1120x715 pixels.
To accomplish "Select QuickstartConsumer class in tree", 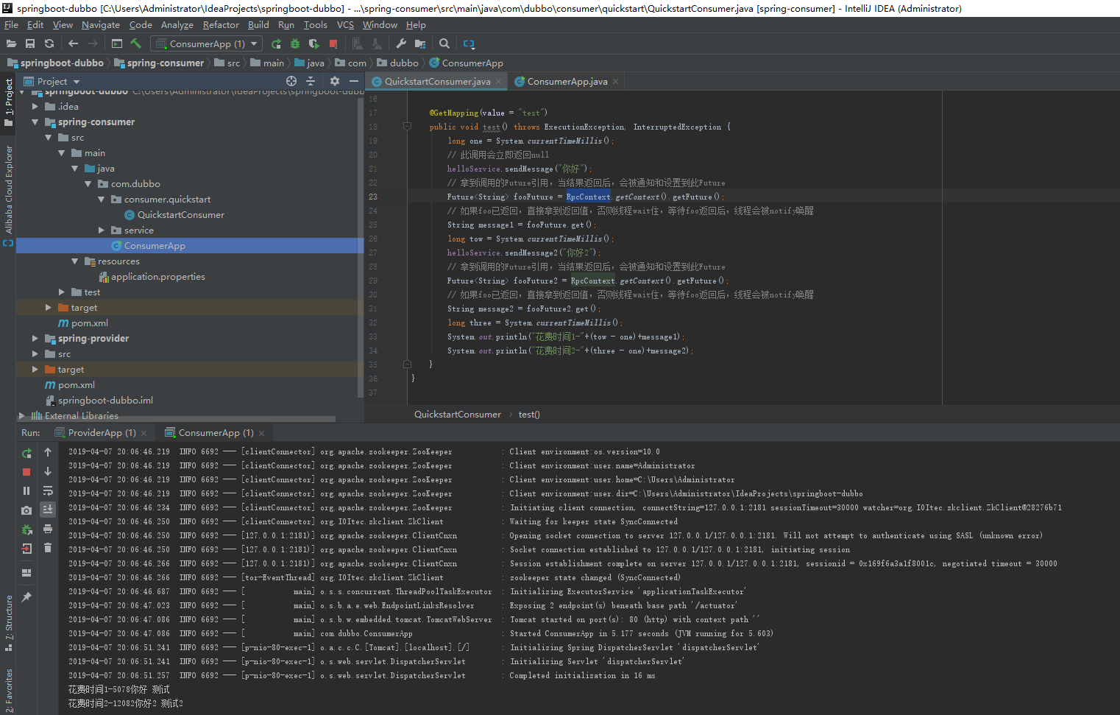I will click(x=180, y=215).
